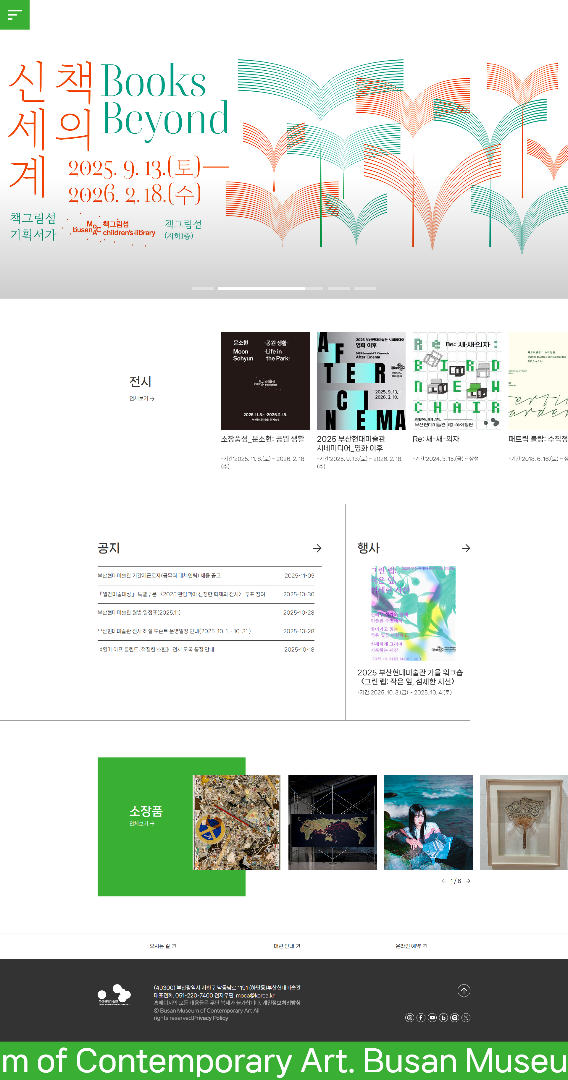Open the YouTube footer icon
The width and height of the screenshot is (568, 1080).
(x=432, y=1018)
